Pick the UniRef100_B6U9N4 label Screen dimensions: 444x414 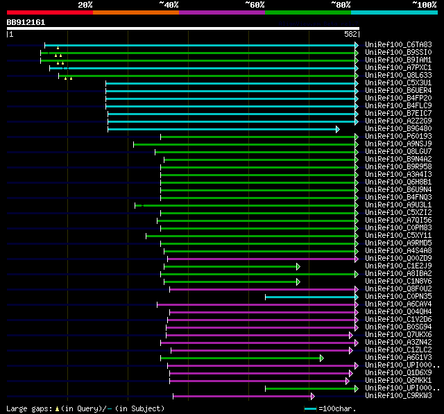[x=398, y=190]
